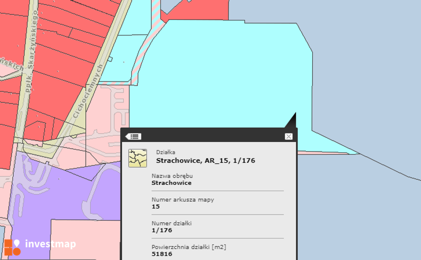Image resolution: width=421 pixels, height=260 pixels.
Task: Click the Ppłk. Skarżyńskiego street label
Action: pos(33,51)
